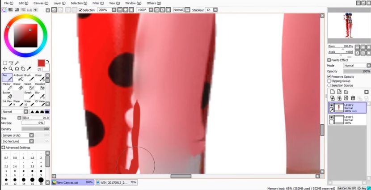Switch to the WIN_20170813 document tab
371x190 pixels.
click(x=116, y=182)
